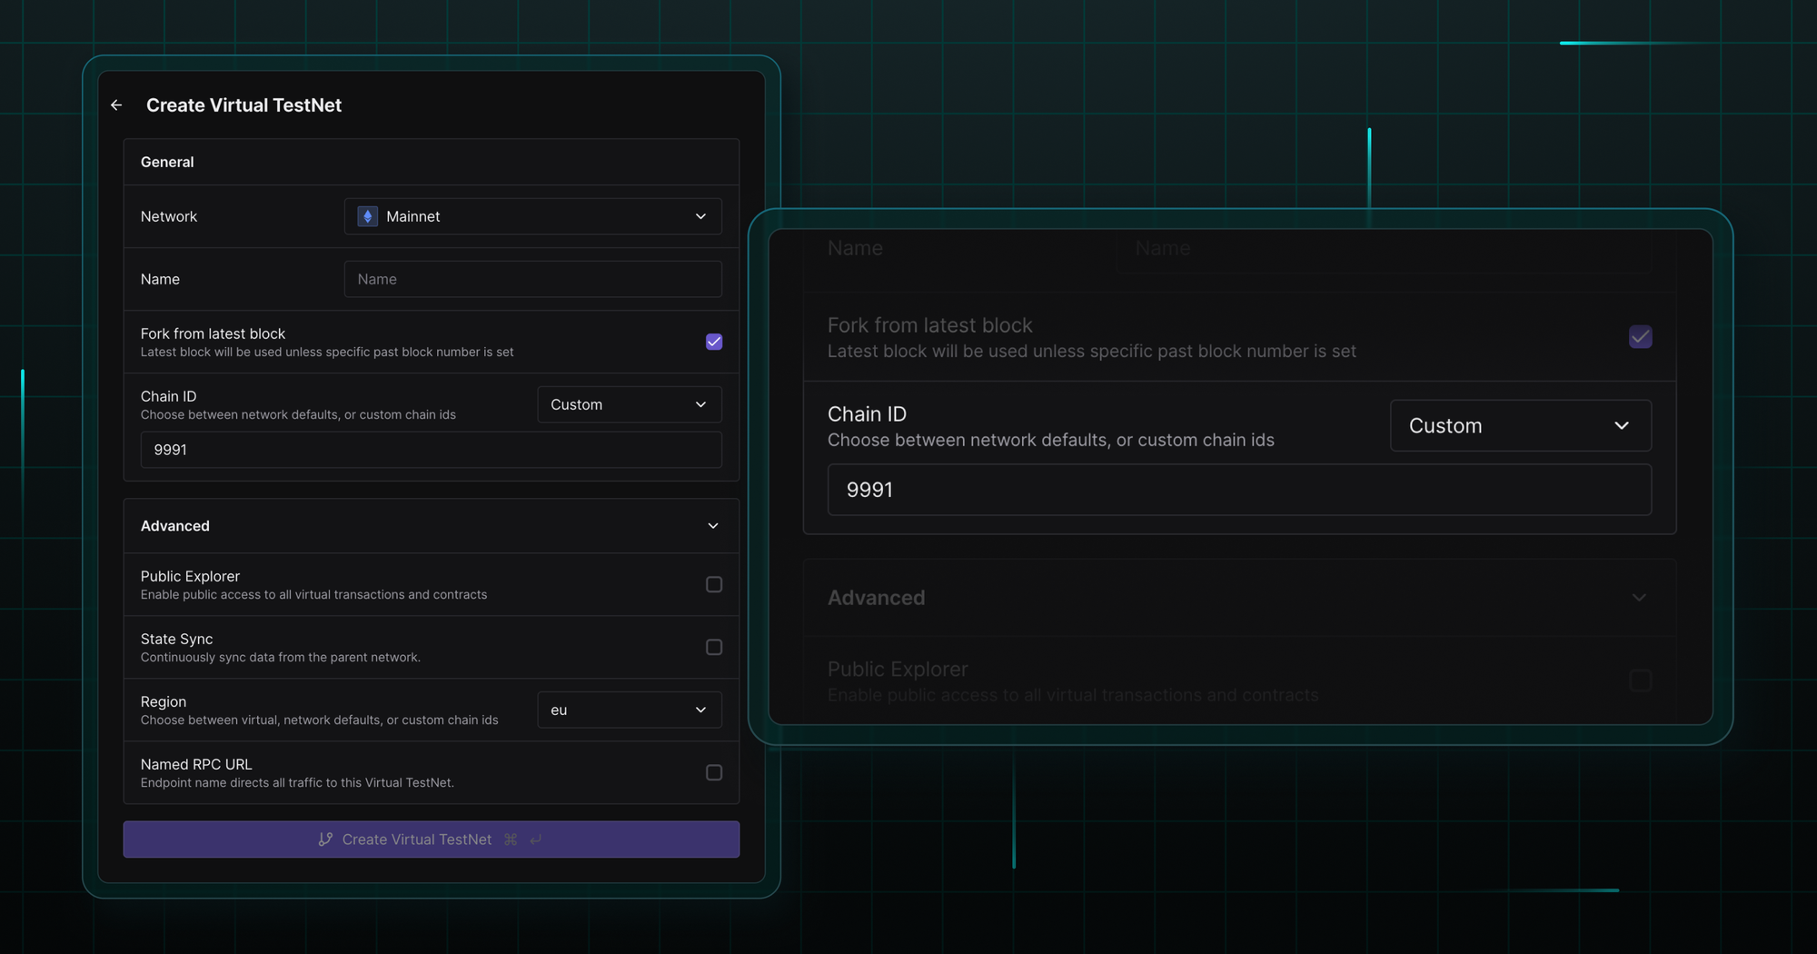Expand Advanced in the right panel
Screen dimensions: 1817x954
click(x=1639, y=597)
